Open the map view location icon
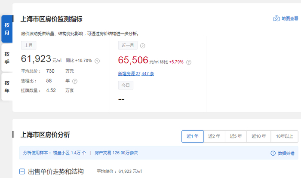The height and width of the screenshot is (178, 301). point(276,18)
